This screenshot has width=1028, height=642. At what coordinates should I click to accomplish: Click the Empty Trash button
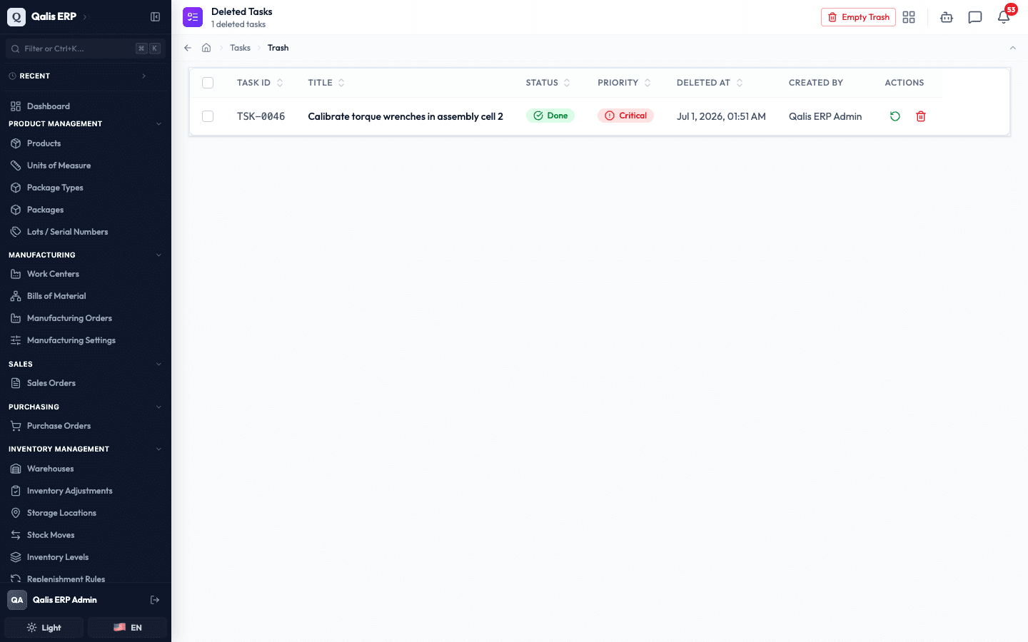pos(858,17)
